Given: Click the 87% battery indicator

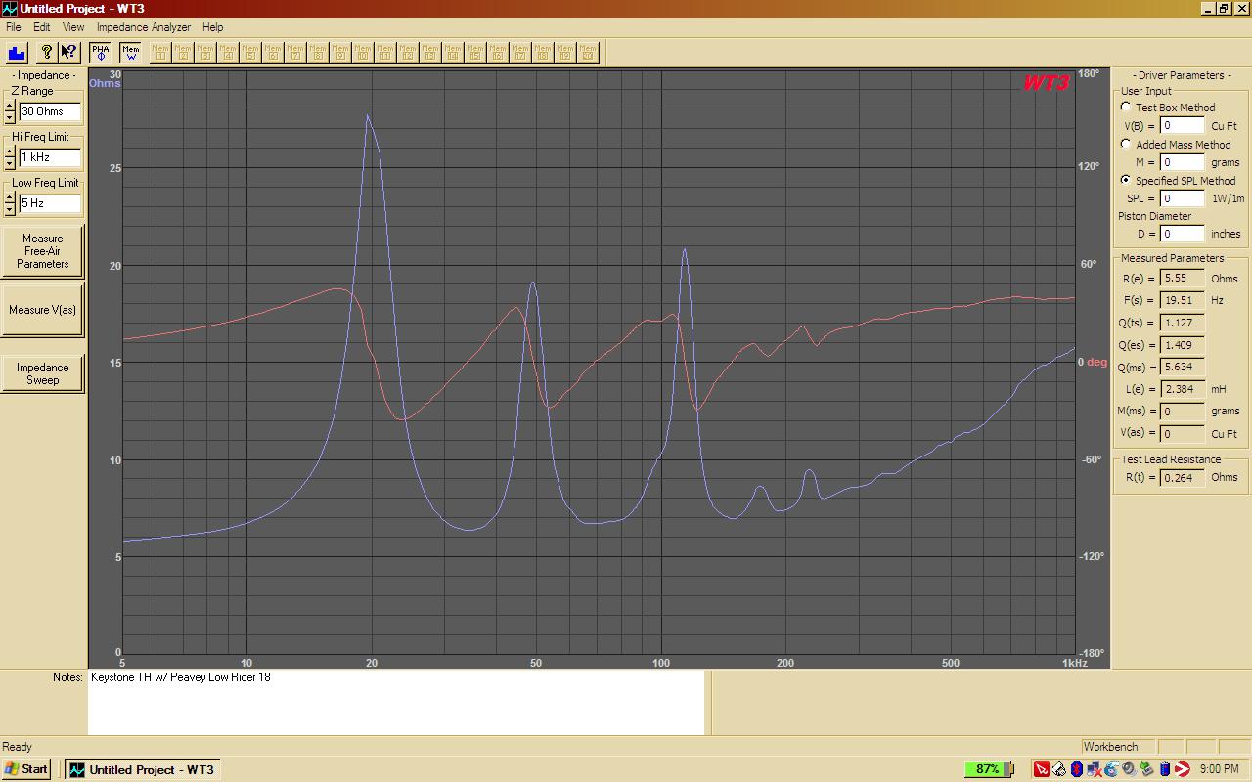Looking at the screenshot, I should coord(989,769).
